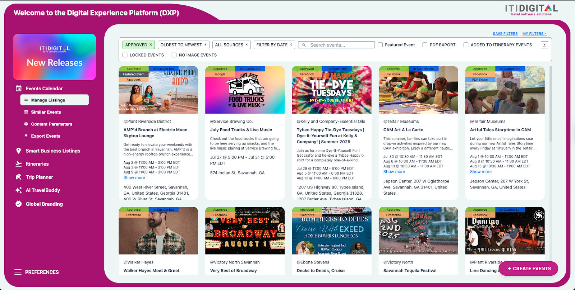Click the Google source tag on Food Trucks card
The width and height of the screenshot is (575, 290).
click(220, 74)
